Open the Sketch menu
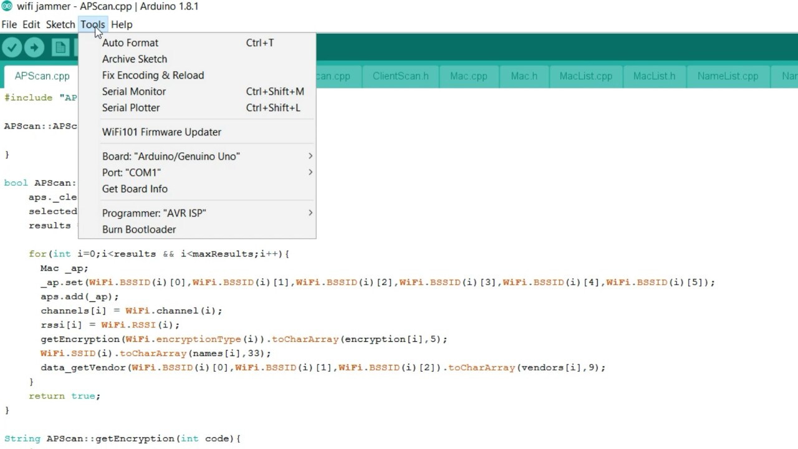 60,24
